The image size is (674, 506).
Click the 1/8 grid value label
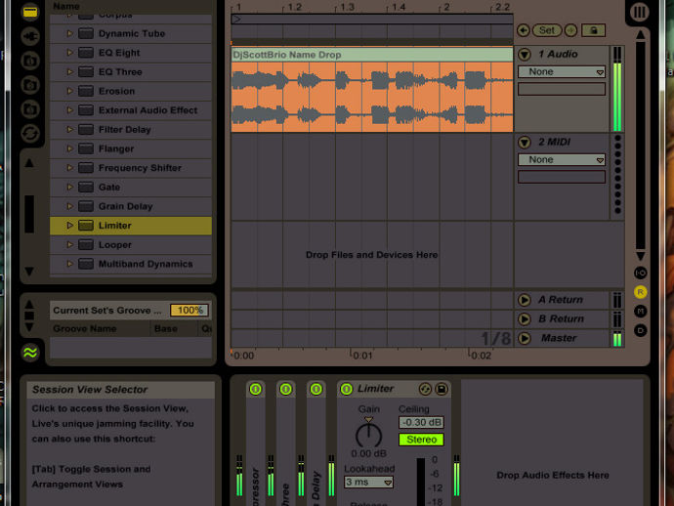[495, 338]
